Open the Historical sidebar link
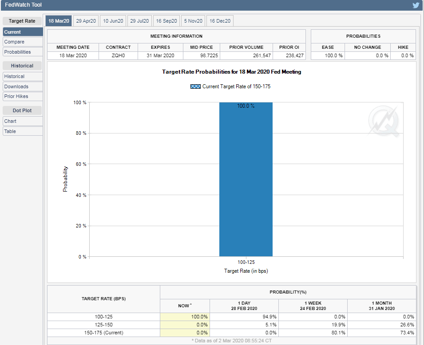424x345 pixels. coord(23,76)
